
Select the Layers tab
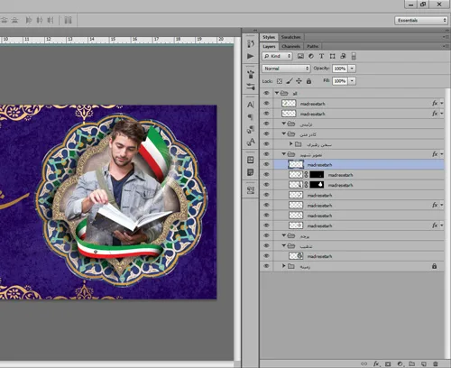[x=269, y=46]
